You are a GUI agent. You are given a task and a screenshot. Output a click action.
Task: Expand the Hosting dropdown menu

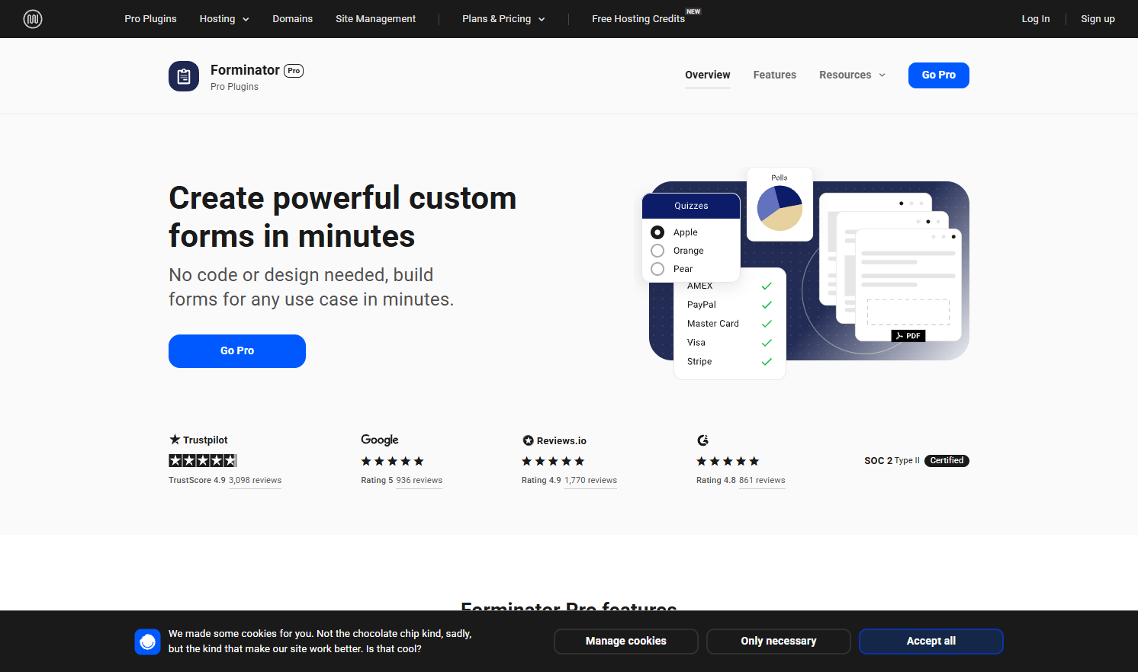[224, 19]
